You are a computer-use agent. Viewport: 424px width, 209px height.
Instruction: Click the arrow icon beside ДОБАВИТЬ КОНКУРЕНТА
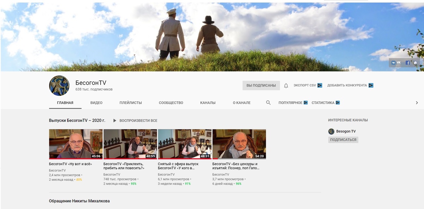pos(371,85)
